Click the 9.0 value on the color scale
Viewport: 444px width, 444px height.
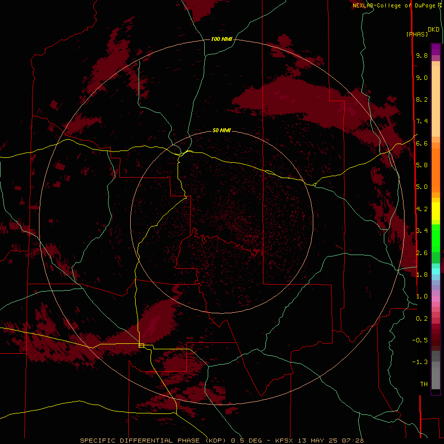click(x=422, y=77)
